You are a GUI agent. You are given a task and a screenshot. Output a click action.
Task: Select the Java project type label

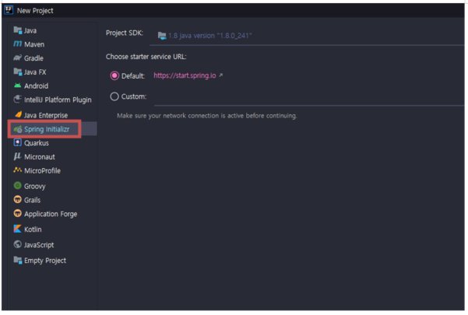pos(30,30)
